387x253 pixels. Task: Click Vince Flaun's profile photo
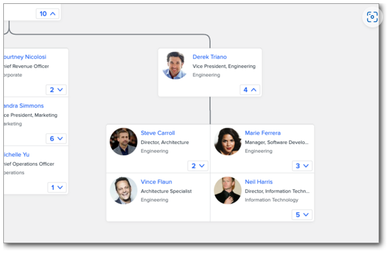(x=124, y=190)
